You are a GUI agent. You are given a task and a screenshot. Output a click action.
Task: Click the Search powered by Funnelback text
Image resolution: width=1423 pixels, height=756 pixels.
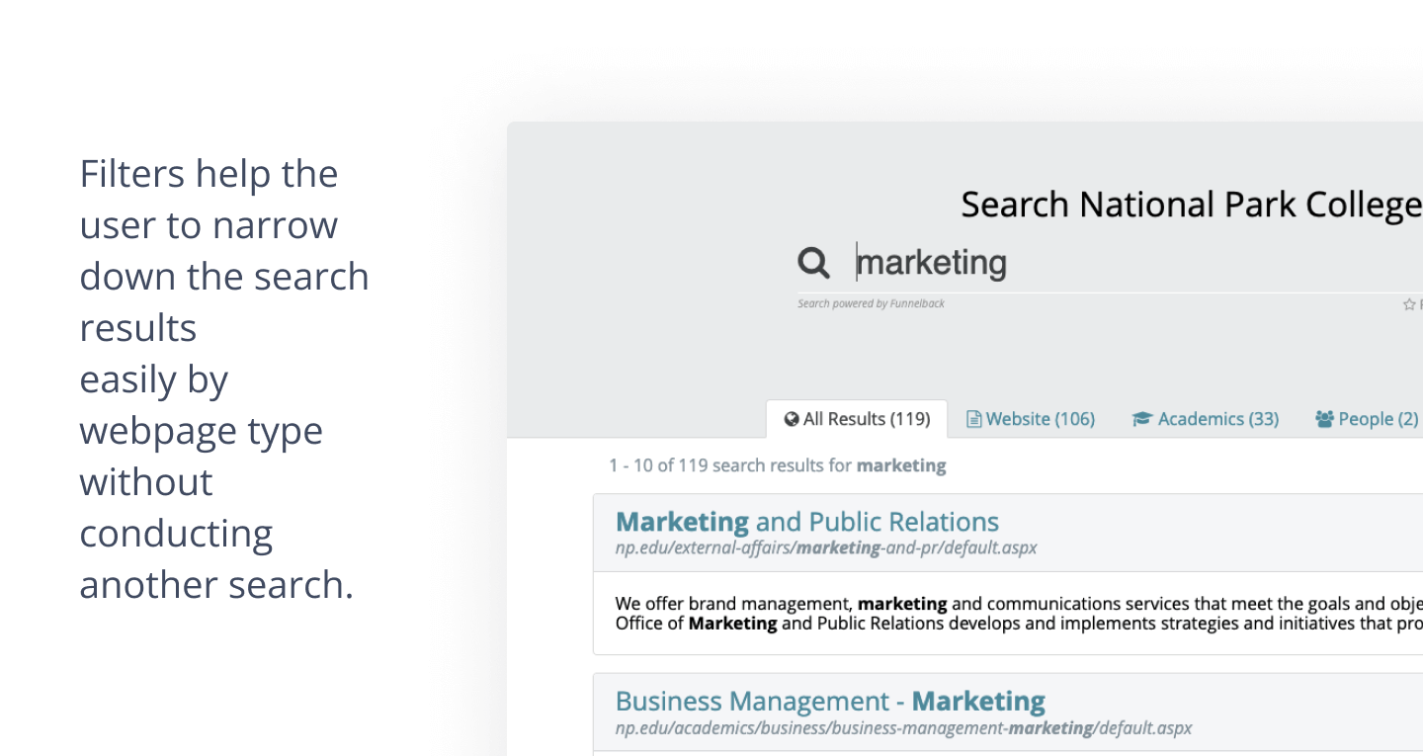(871, 303)
